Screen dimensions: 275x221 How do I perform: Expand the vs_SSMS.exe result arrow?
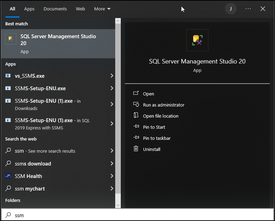point(112,75)
